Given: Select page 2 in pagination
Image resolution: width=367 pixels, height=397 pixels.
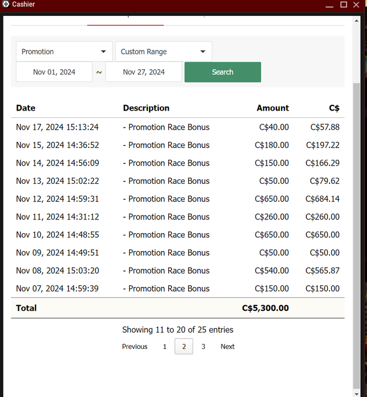Looking at the screenshot, I should click(183, 347).
